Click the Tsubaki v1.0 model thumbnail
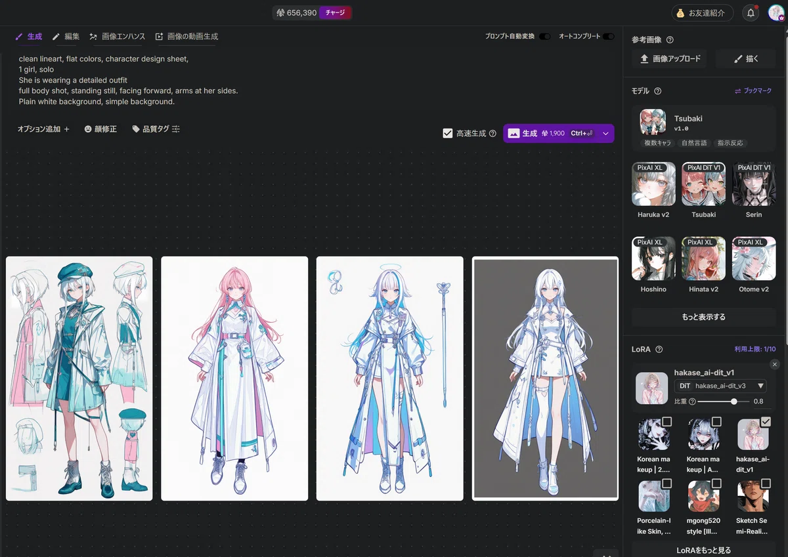 click(x=653, y=122)
